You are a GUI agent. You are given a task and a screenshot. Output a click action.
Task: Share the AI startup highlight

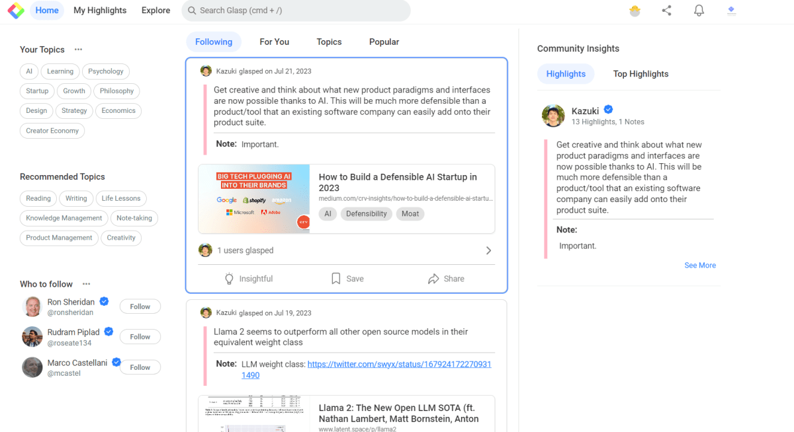446,279
